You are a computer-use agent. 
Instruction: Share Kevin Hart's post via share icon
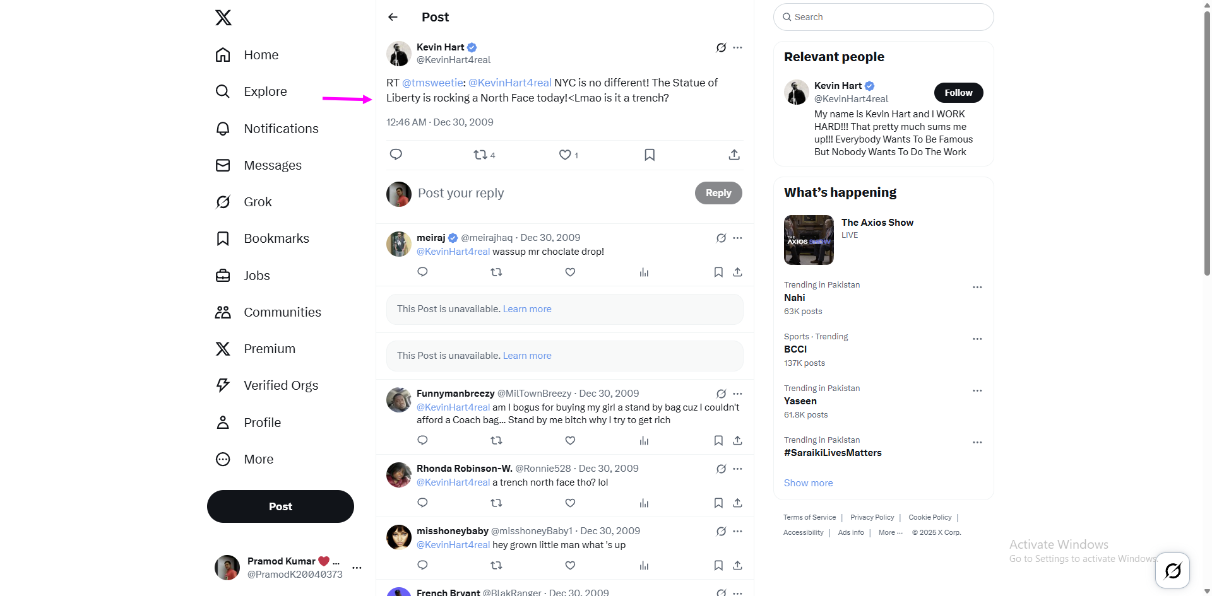(734, 155)
